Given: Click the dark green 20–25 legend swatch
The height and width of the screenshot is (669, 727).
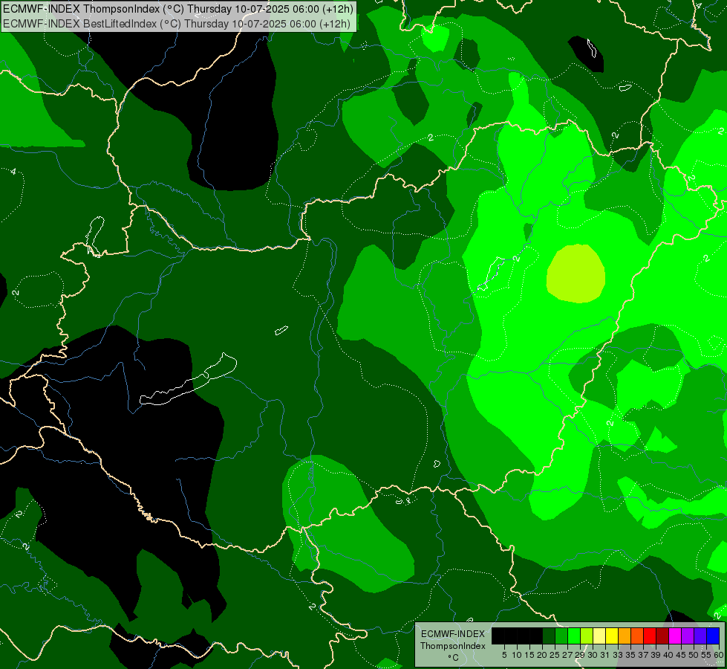Looking at the screenshot, I should [549, 636].
